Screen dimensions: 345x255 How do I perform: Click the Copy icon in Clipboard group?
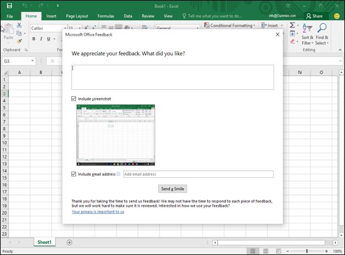tap(19, 33)
